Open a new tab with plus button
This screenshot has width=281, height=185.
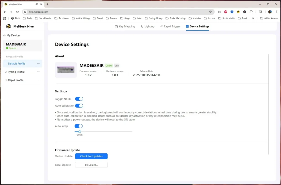47,4
